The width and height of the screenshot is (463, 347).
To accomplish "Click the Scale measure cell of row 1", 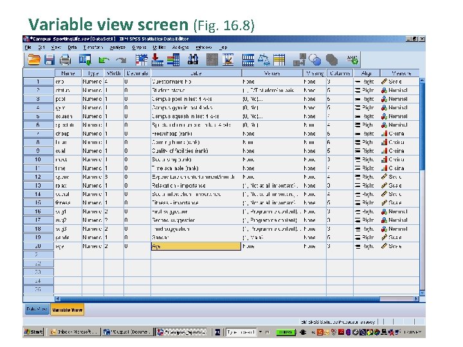I will point(400,82).
